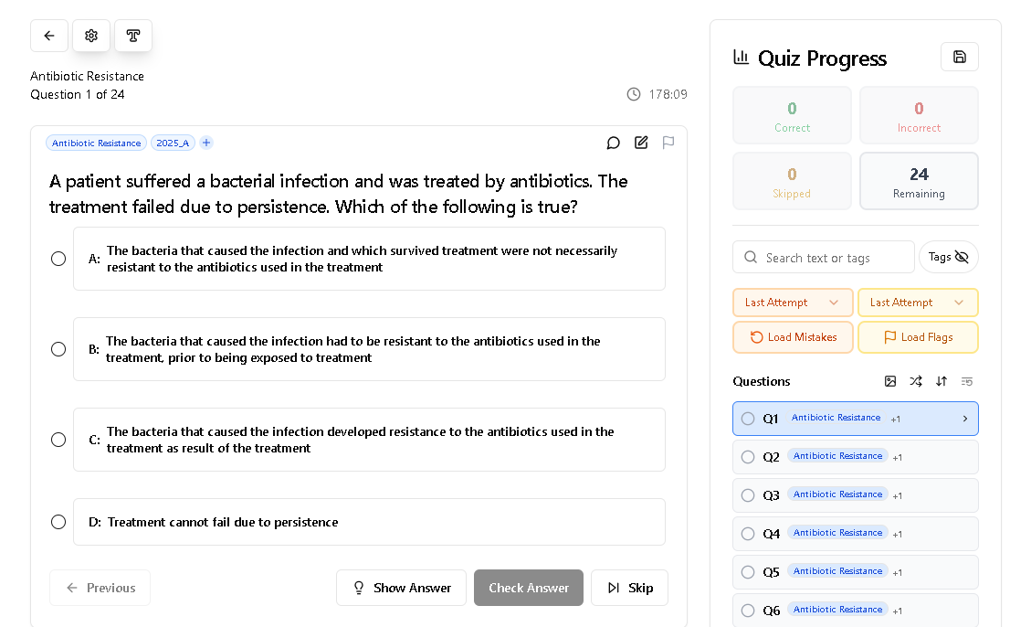The height and width of the screenshot is (627, 1031).
Task: Open the text size icon
Action: pos(133,36)
